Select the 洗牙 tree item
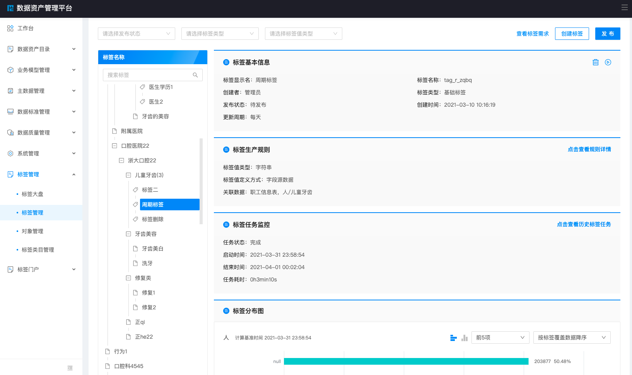 pos(147,263)
